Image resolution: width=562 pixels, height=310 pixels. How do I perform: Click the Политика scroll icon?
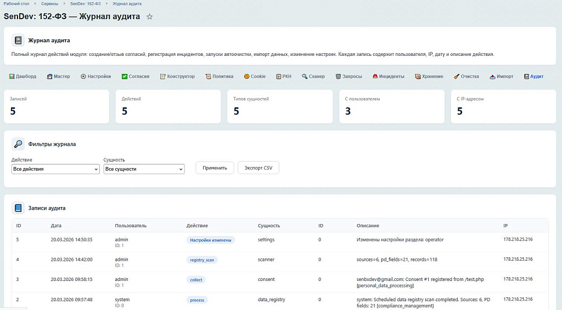point(208,77)
